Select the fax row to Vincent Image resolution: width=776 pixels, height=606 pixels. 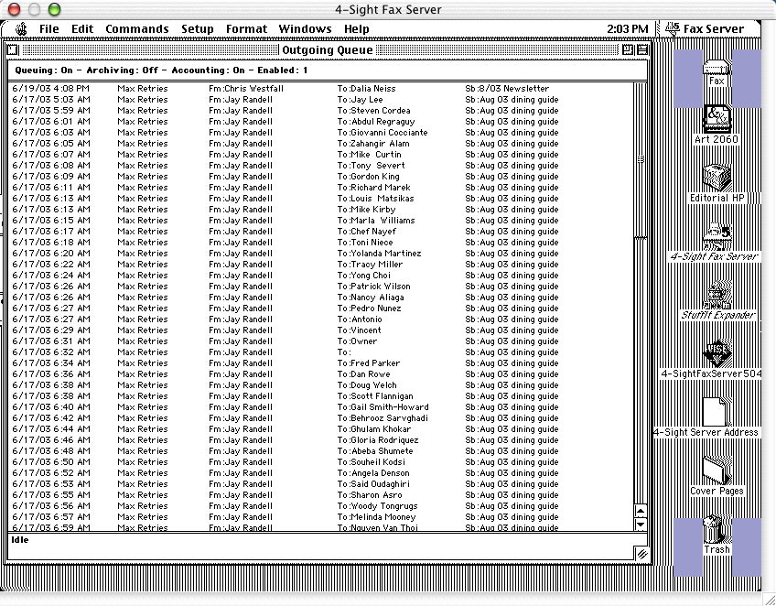pos(320,330)
